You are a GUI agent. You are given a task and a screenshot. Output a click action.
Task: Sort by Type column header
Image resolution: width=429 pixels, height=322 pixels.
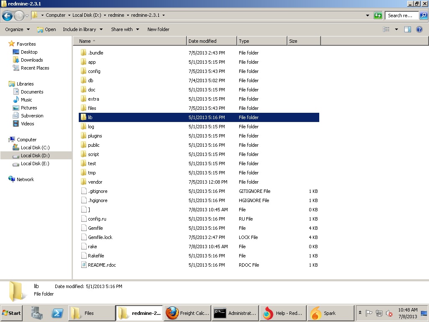tap(262, 41)
